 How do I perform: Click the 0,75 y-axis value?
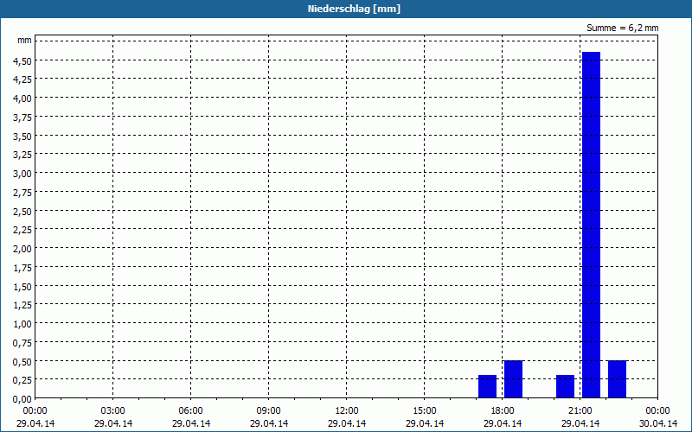click(x=22, y=342)
